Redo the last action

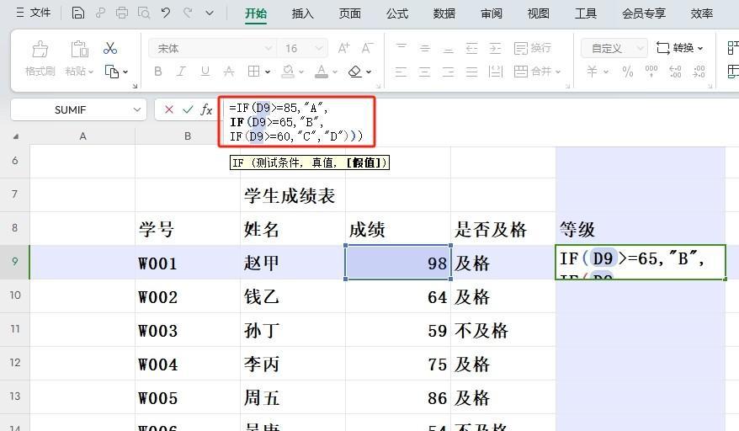click(188, 13)
